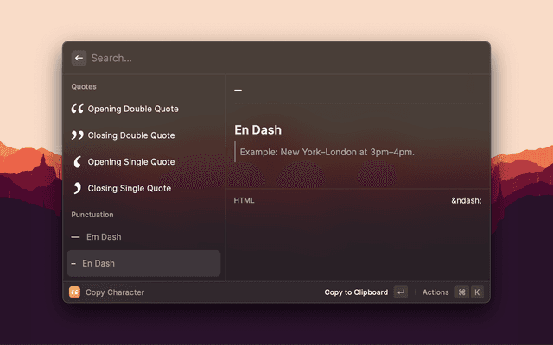This screenshot has height=345, width=553.
Task: Click the large en dash preview character
Action: pos(238,91)
